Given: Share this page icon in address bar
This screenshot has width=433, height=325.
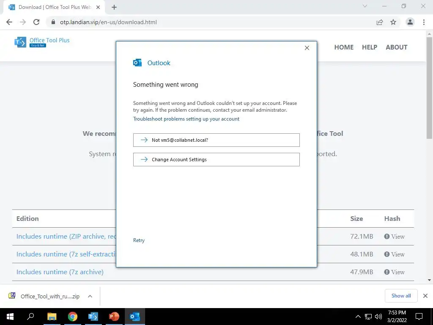Looking at the screenshot, I should tap(380, 22).
